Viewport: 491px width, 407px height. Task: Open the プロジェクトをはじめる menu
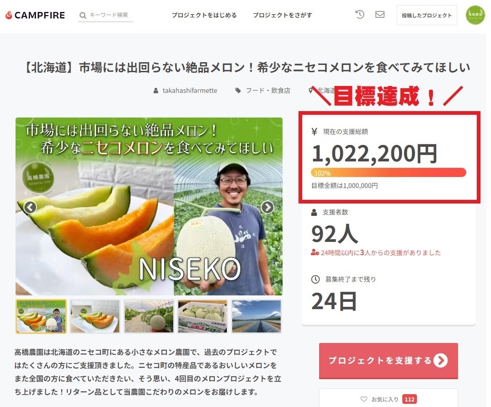tap(204, 15)
